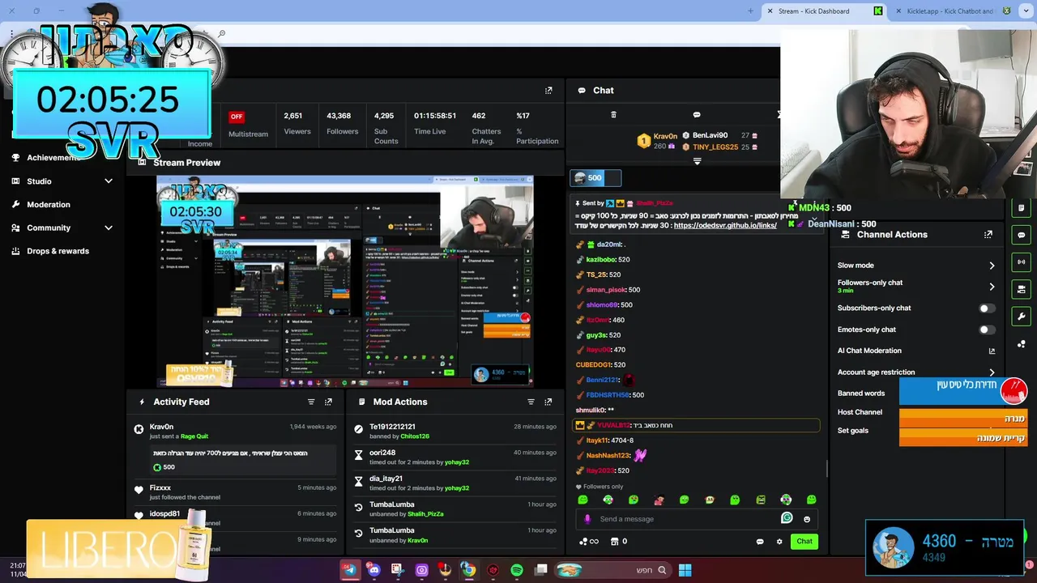Open the channel points infinity icon

tap(589, 542)
